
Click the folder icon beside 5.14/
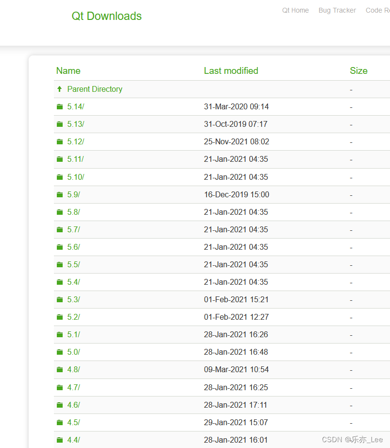tap(60, 106)
